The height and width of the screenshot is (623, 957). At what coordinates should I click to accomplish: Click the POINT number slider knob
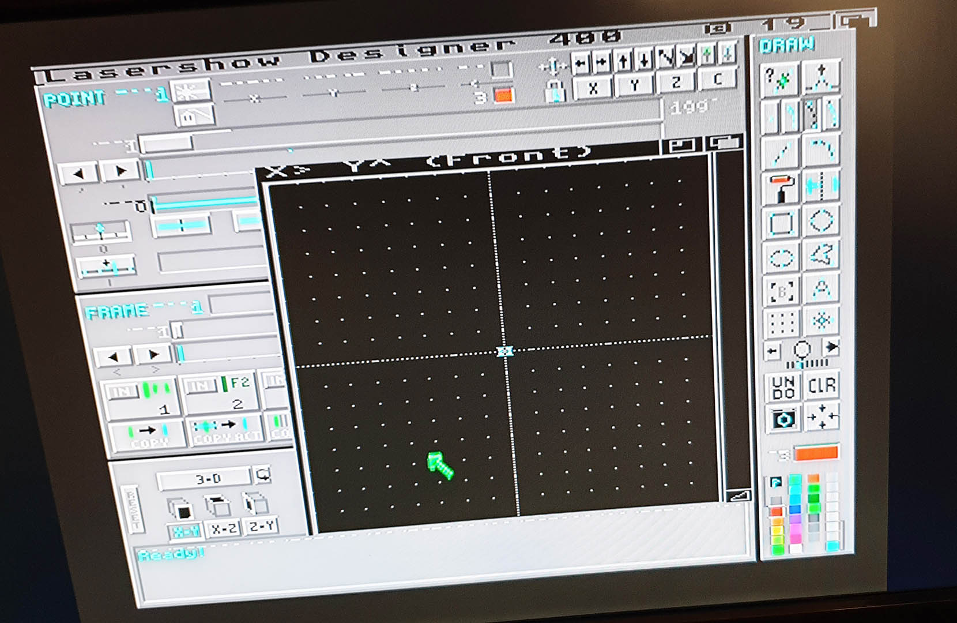coord(167,143)
